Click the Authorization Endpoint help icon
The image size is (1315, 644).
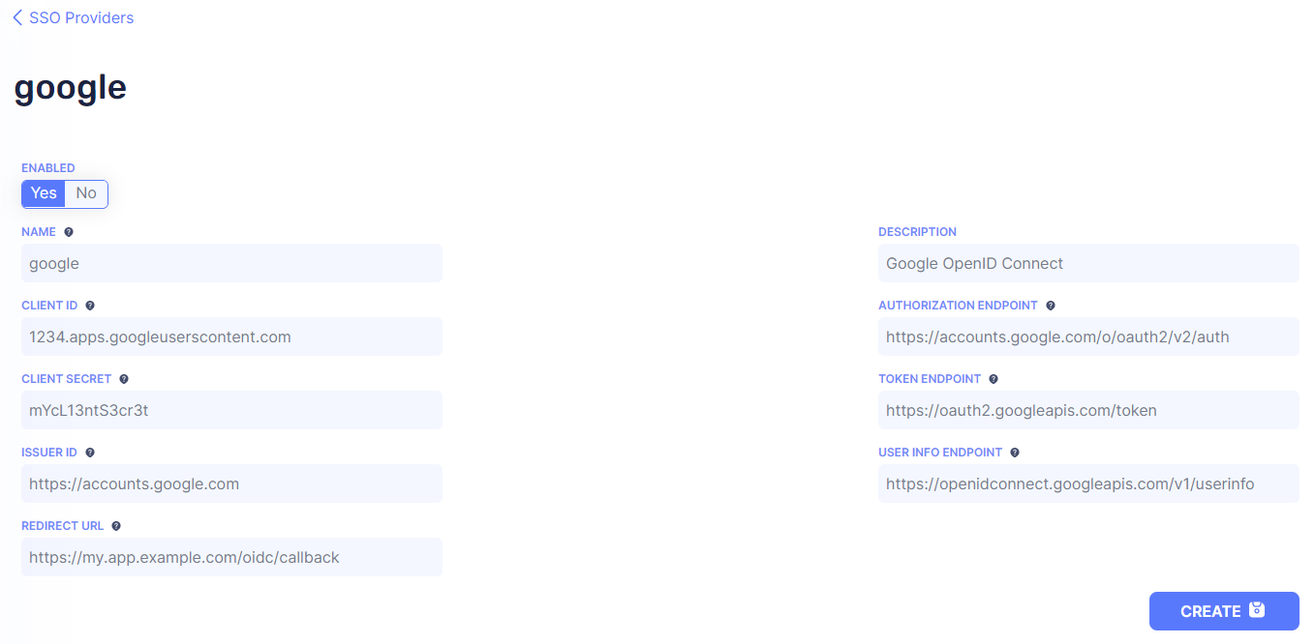(1051, 306)
